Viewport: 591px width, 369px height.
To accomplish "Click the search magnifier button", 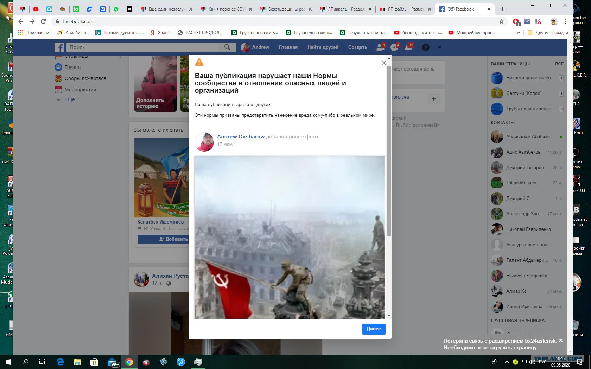I will click(227, 47).
